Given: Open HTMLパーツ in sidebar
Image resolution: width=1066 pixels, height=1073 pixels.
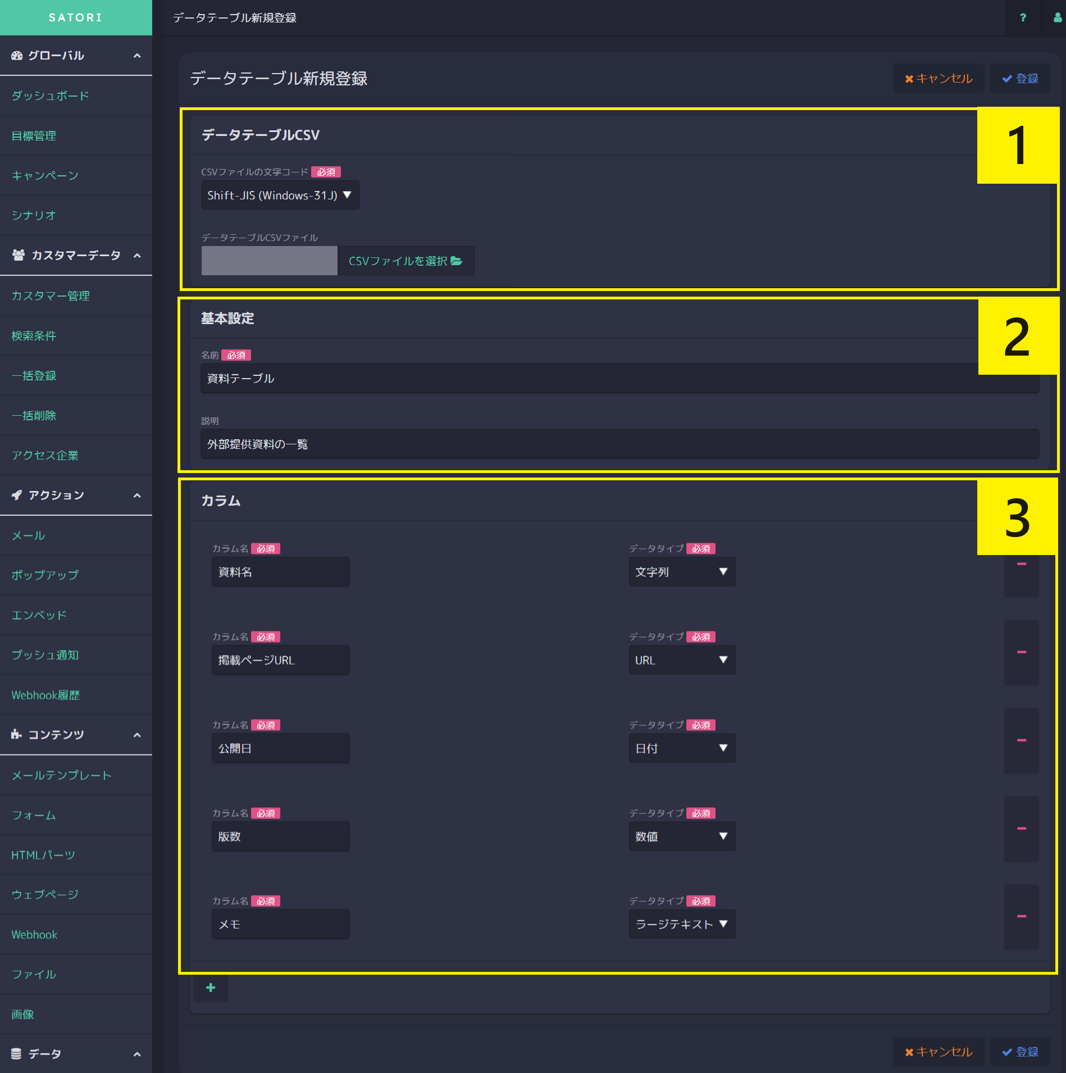Looking at the screenshot, I should (76, 855).
